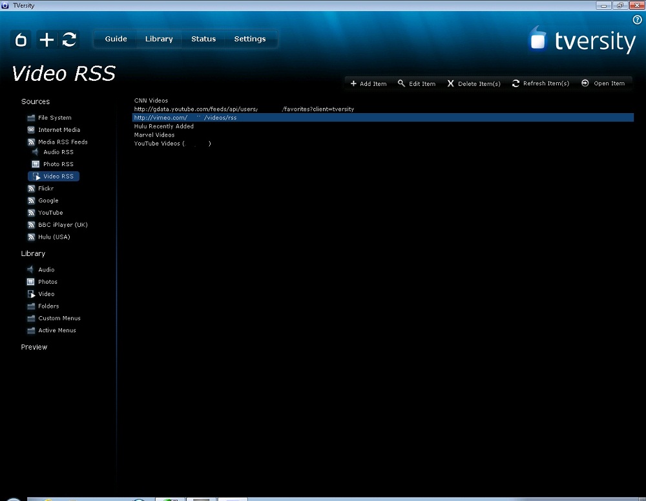Viewport: 646px width, 501px height.
Task: Click the Audio RSS speaker icon
Action: 36,152
